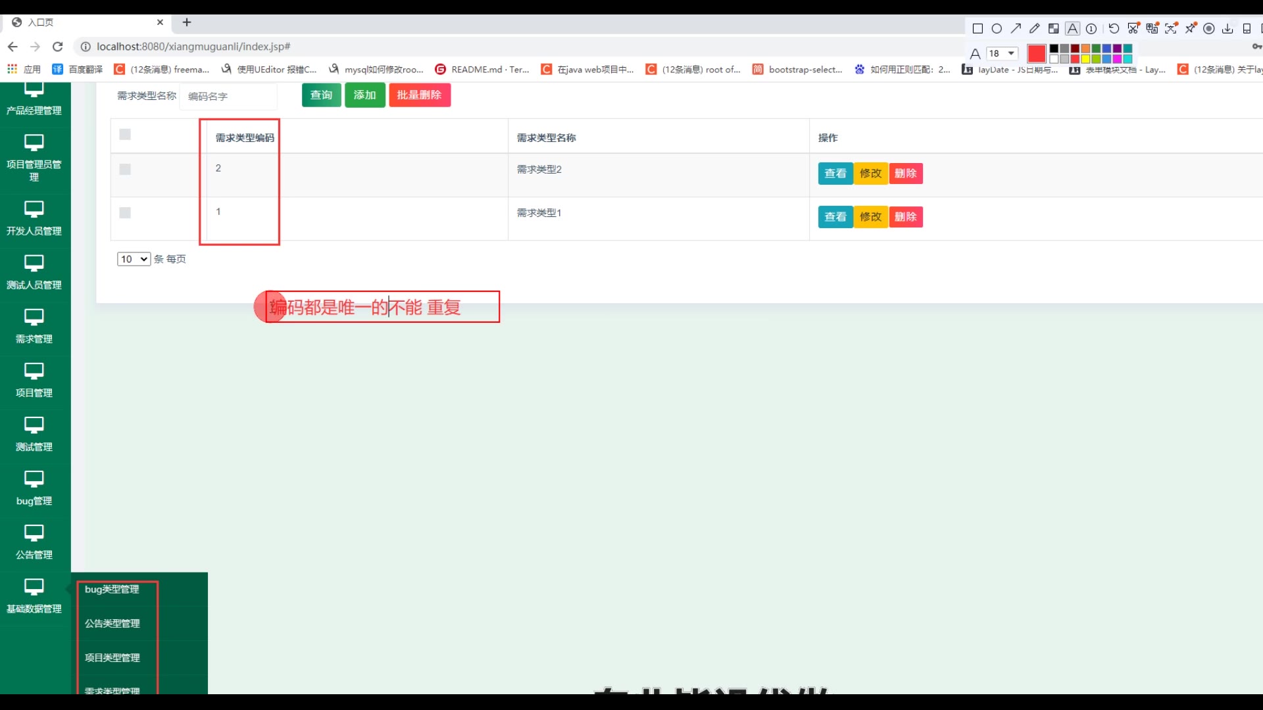Select the mosaic blur tool
1263x710 pixels.
point(1053,28)
